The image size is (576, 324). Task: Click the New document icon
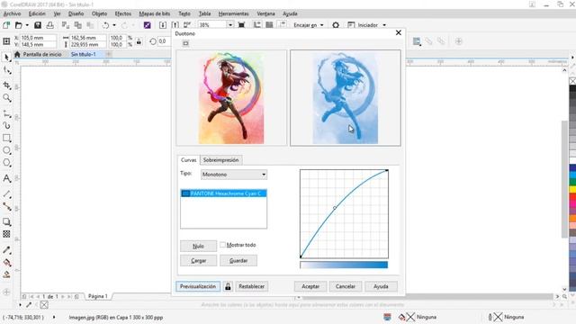(6, 25)
